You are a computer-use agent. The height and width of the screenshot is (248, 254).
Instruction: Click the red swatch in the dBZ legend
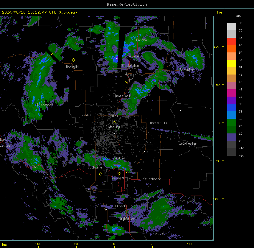(232, 42)
